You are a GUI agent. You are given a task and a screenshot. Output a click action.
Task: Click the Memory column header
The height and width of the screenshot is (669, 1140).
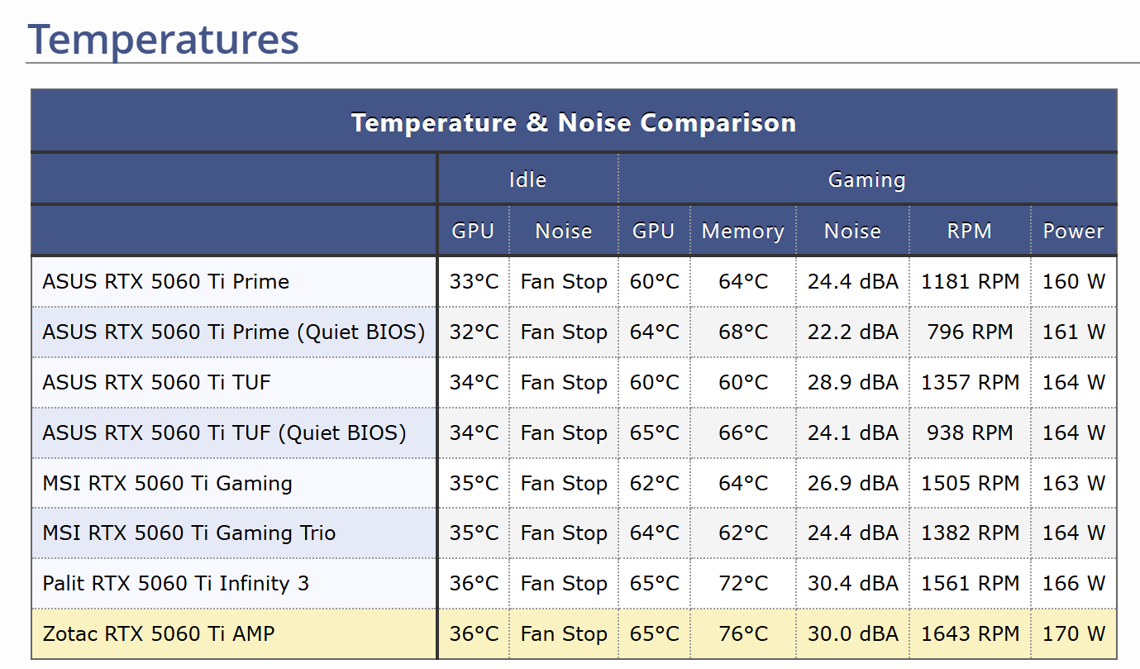(x=742, y=231)
